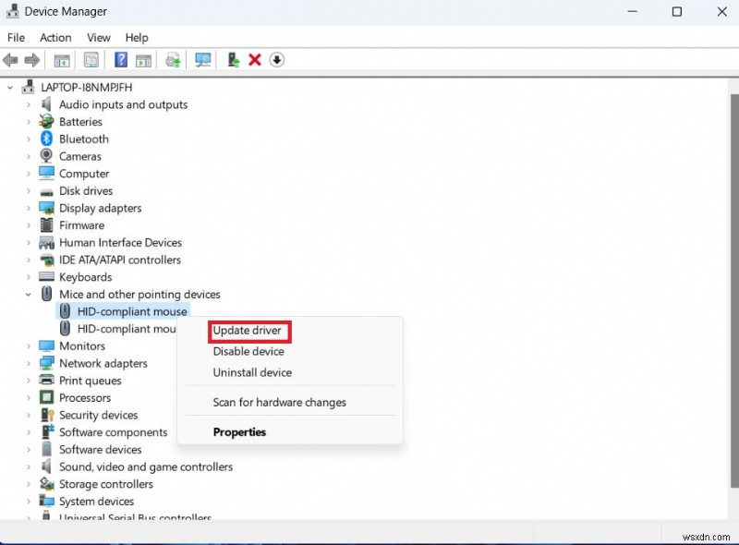Click the printer-style update driver toolbar icon
The image size is (739, 545).
tap(173, 60)
